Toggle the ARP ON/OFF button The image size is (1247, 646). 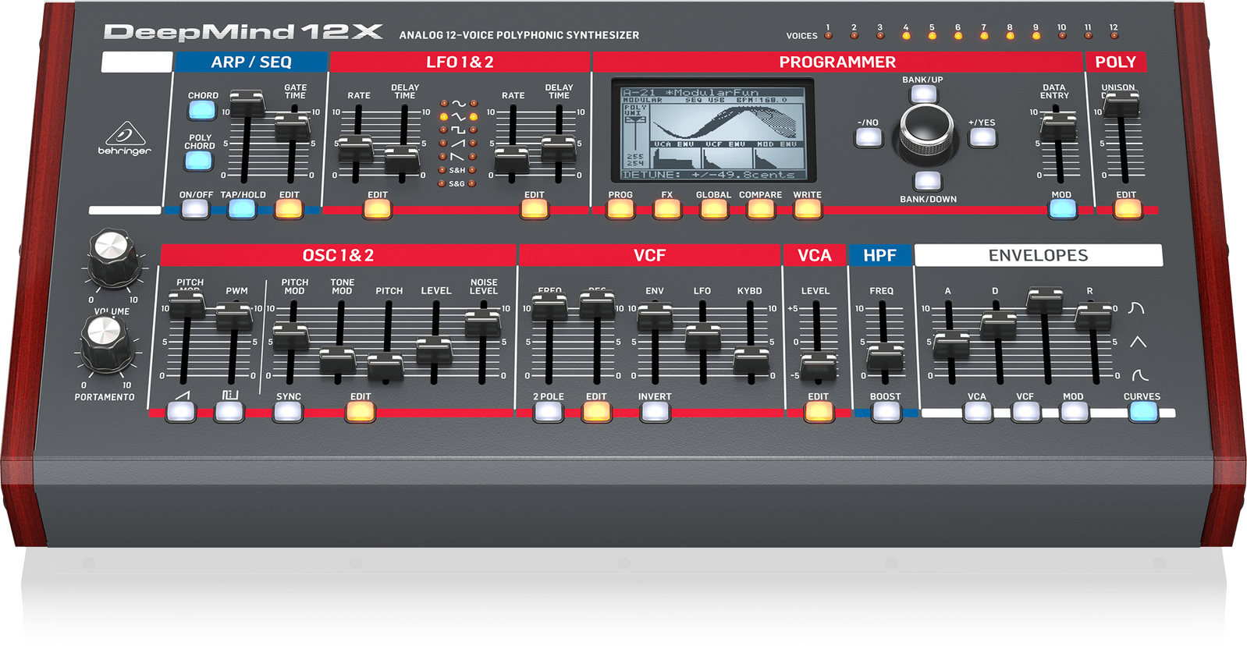pos(195,209)
